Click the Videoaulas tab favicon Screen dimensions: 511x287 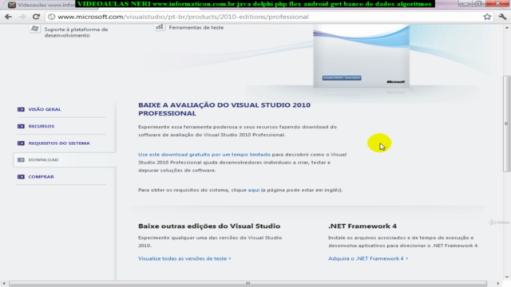pos(12,5)
